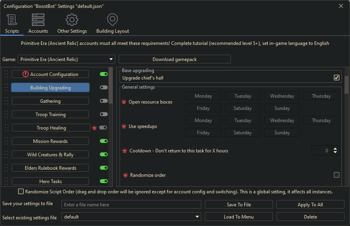Screen dimensions: 350x226
Task: Click the Accounts server icon
Action: pyautogui.click(x=38, y=20)
